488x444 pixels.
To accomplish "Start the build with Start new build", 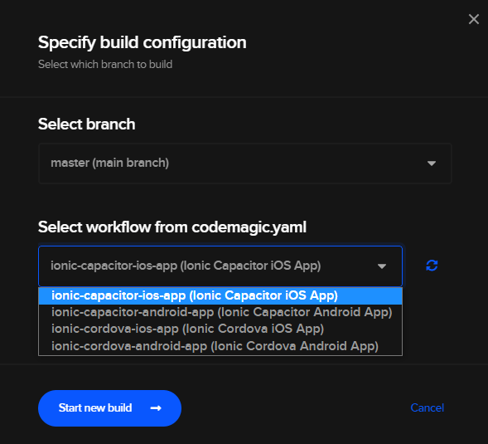I will pos(109,408).
